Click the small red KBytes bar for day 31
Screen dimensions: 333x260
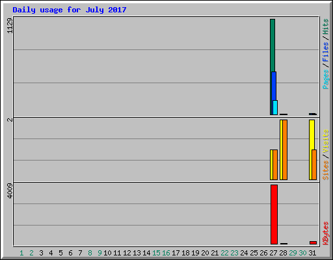[x=313, y=242]
